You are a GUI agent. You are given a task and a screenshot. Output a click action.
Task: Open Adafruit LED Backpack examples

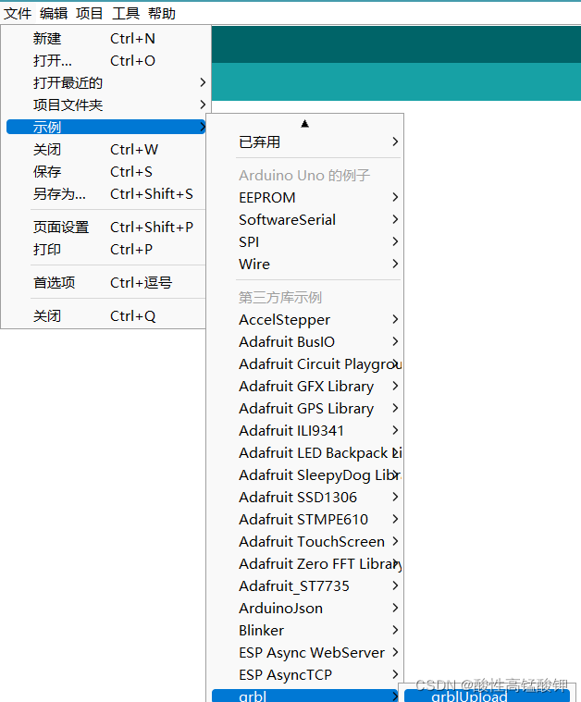(x=306, y=452)
